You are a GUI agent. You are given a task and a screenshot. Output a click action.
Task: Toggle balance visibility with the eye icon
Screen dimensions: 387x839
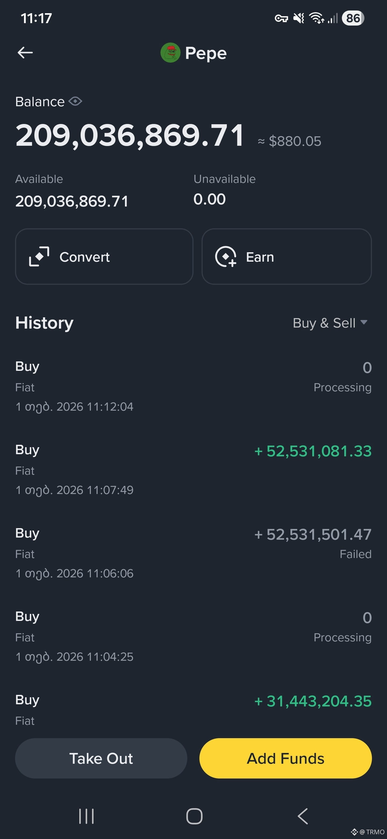(x=75, y=101)
